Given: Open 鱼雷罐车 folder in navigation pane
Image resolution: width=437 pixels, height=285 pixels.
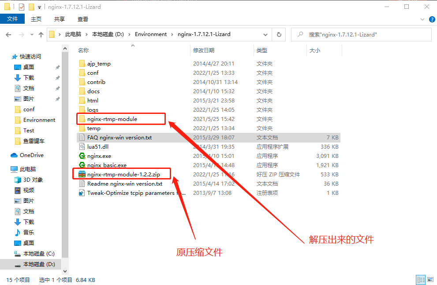Looking at the screenshot, I should click(x=34, y=141).
